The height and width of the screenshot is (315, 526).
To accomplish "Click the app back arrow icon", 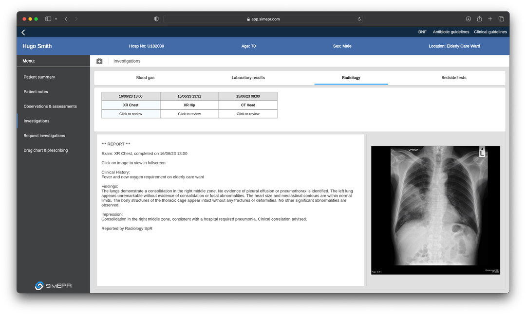I will pyautogui.click(x=23, y=32).
